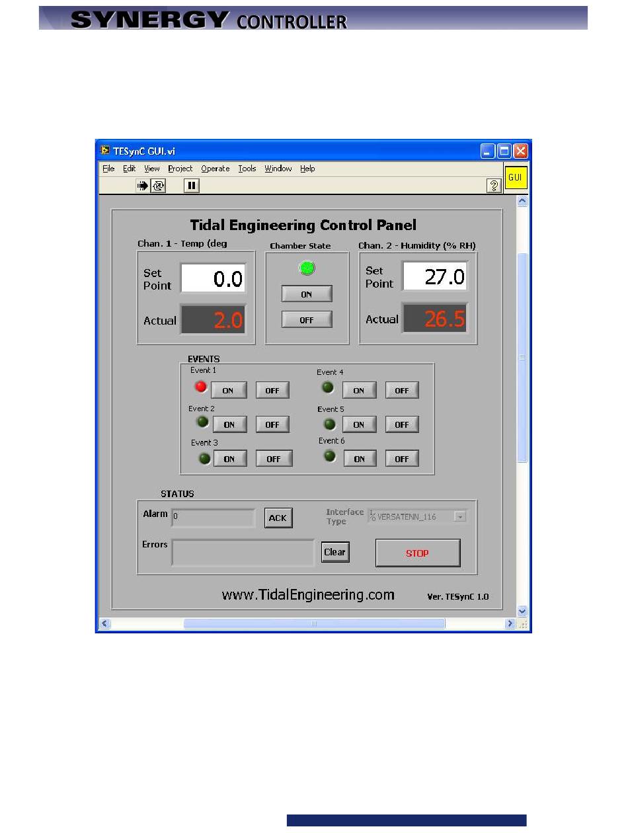Open the Help menu
Screen dimensions: 628x833
tap(307, 169)
